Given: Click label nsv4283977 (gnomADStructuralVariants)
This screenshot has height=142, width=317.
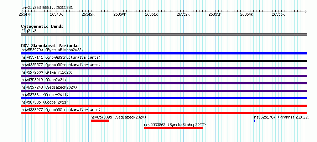Looking at the screenshot, I should [x=61, y=110].
